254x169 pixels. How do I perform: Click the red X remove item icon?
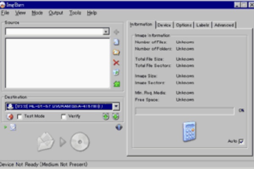click(116, 63)
